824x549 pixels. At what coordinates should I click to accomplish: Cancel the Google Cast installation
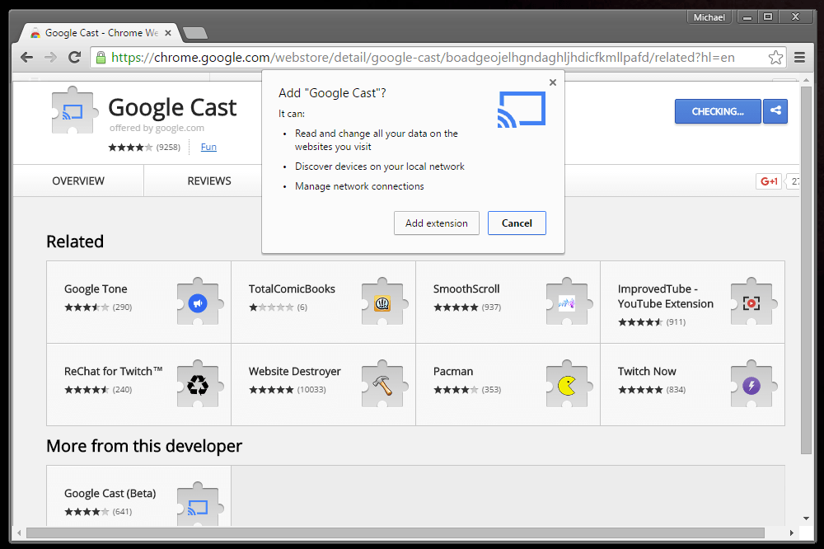pos(517,223)
